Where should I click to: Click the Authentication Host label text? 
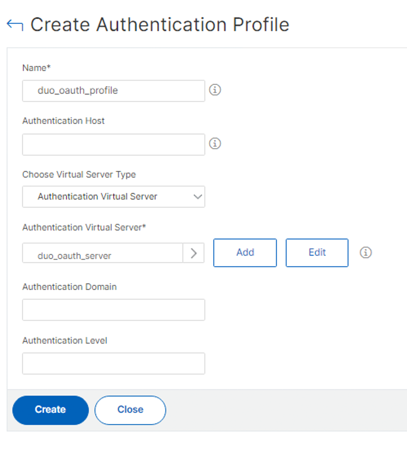click(63, 121)
